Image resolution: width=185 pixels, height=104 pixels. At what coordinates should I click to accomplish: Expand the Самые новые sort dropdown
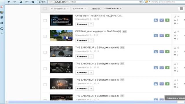[x=113, y=9]
